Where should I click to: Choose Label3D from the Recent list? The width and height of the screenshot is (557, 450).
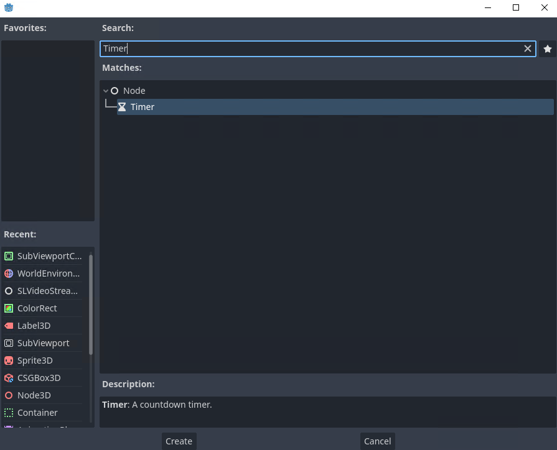coord(44,326)
